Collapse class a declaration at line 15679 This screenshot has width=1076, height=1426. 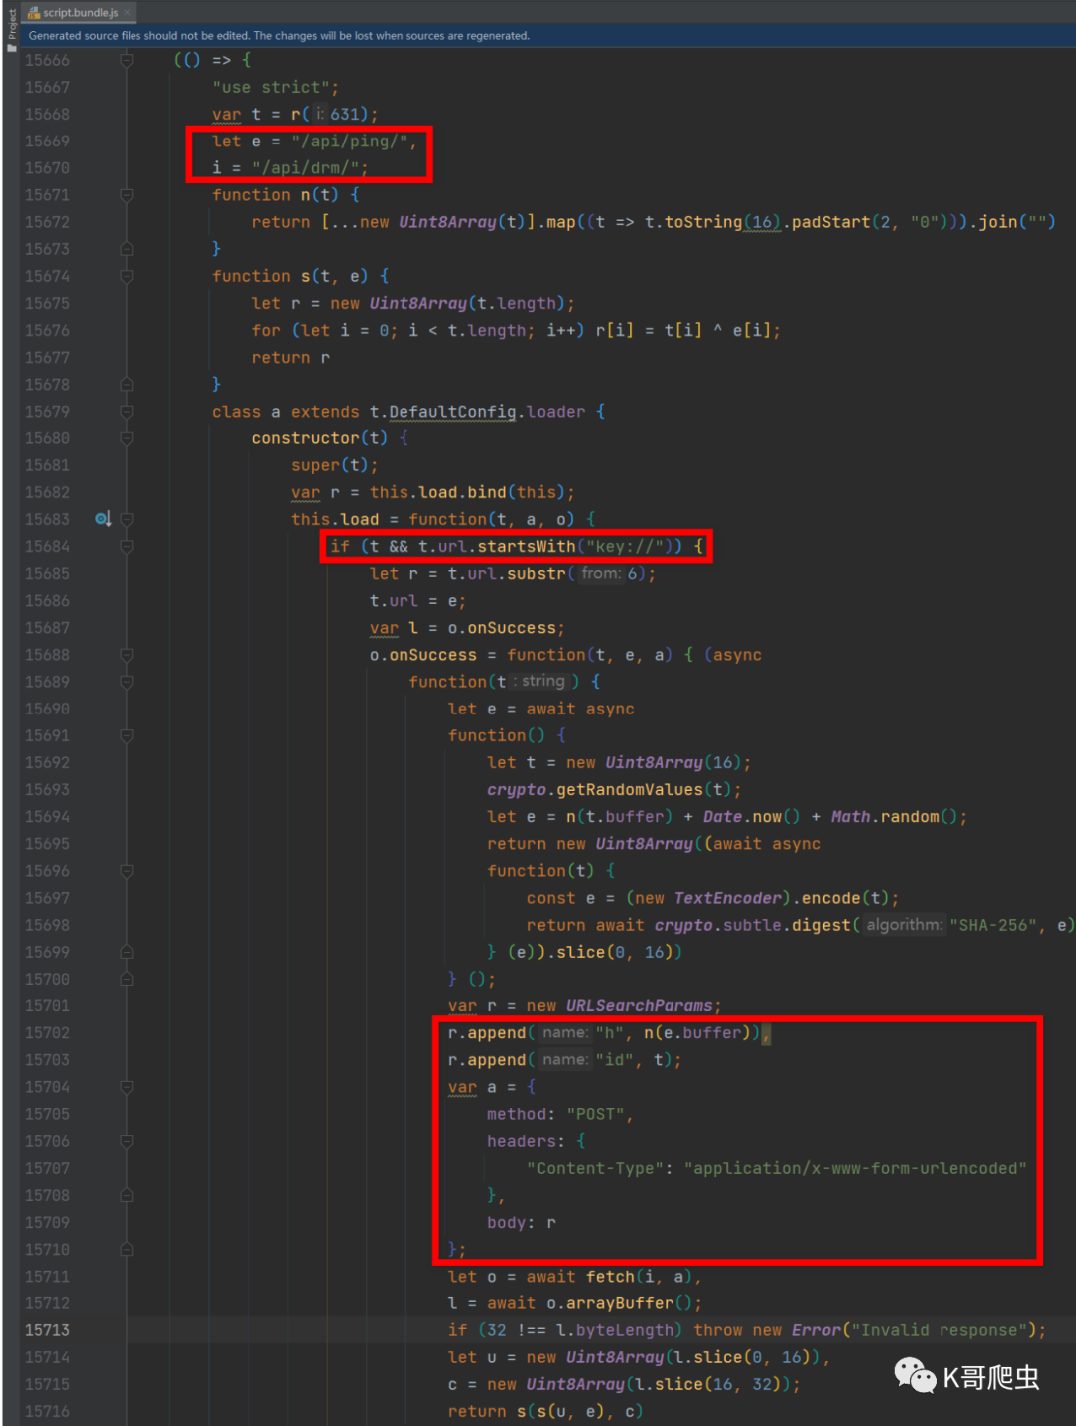click(127, 412)
